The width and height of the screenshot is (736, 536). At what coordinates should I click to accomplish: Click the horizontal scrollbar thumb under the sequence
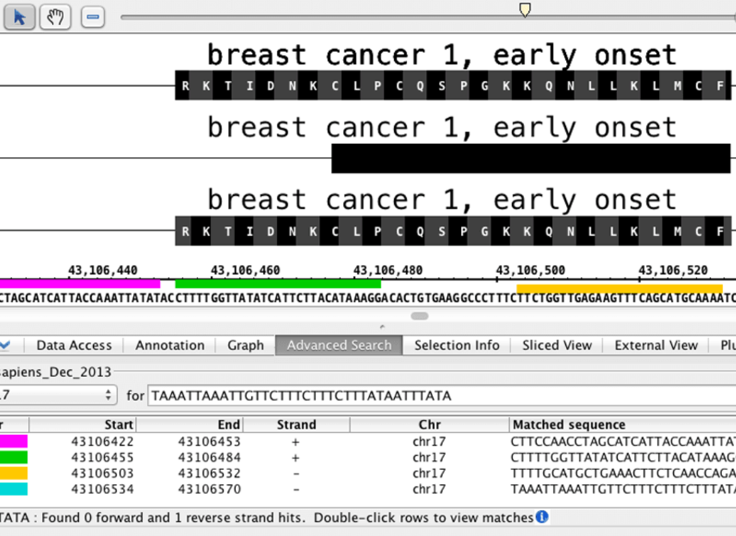[x=420, y=316]
